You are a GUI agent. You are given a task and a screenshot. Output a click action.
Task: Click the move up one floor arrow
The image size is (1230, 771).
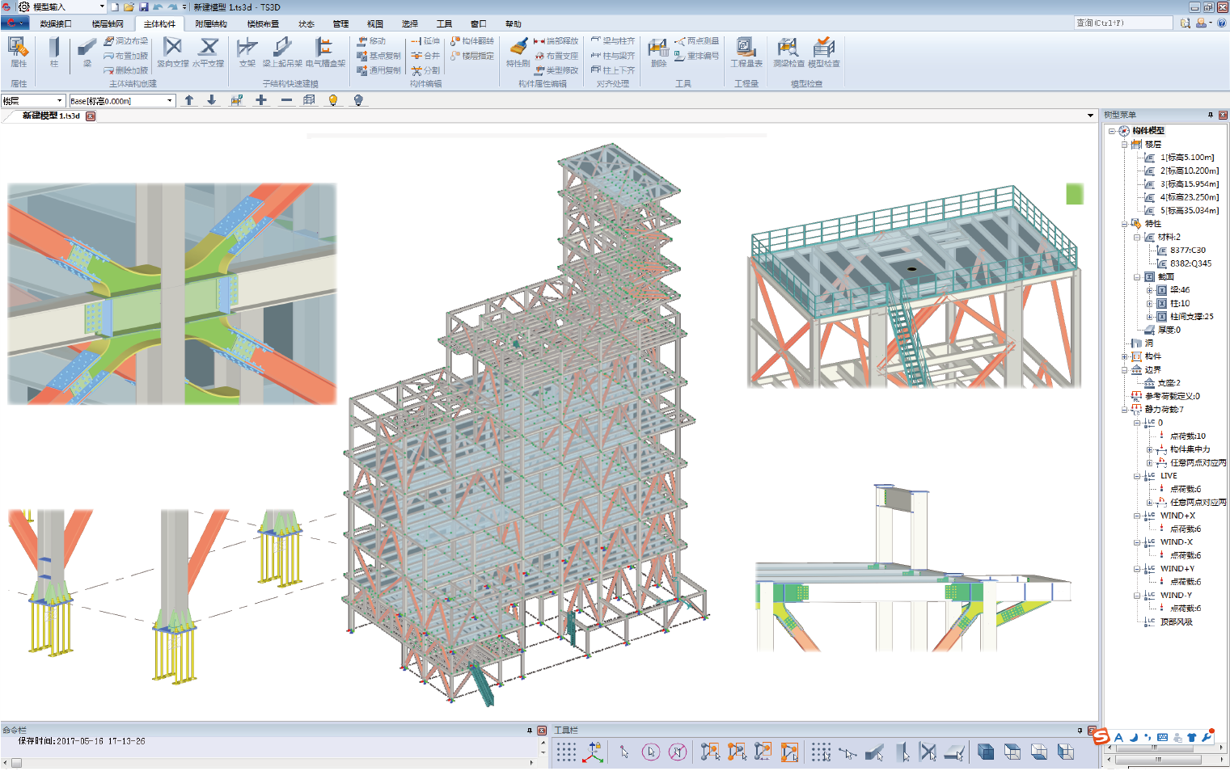(189, 100)
